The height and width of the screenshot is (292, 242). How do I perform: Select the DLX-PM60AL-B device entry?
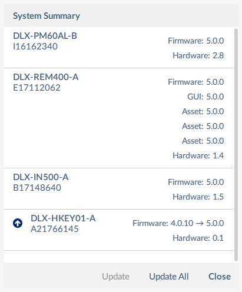click(x=118, y=48)
